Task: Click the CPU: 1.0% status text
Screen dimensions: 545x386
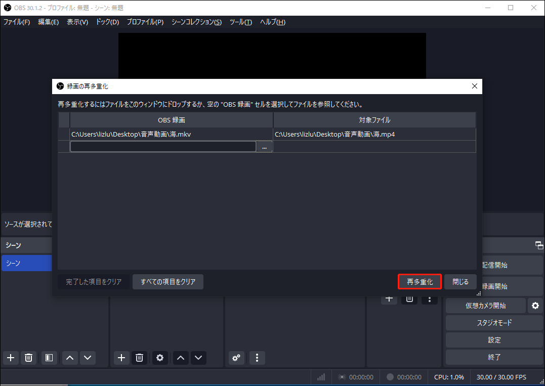Action: tap(449, 377)
